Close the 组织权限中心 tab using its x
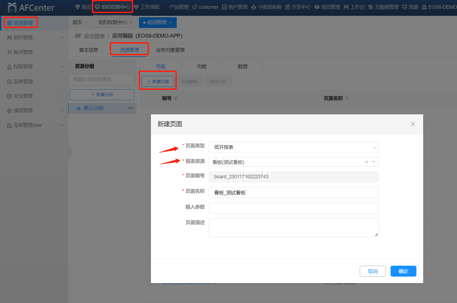Viewport: 457px width, 303px height. click(x=131, y=23)
